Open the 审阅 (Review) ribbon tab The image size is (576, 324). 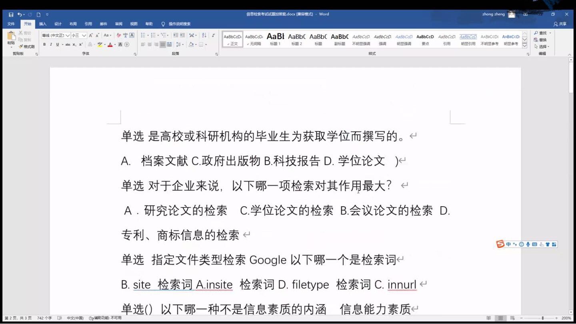[x=119, y=24]
